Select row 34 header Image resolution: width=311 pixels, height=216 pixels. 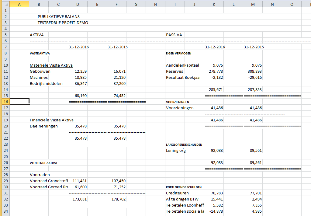pos(5,211)
